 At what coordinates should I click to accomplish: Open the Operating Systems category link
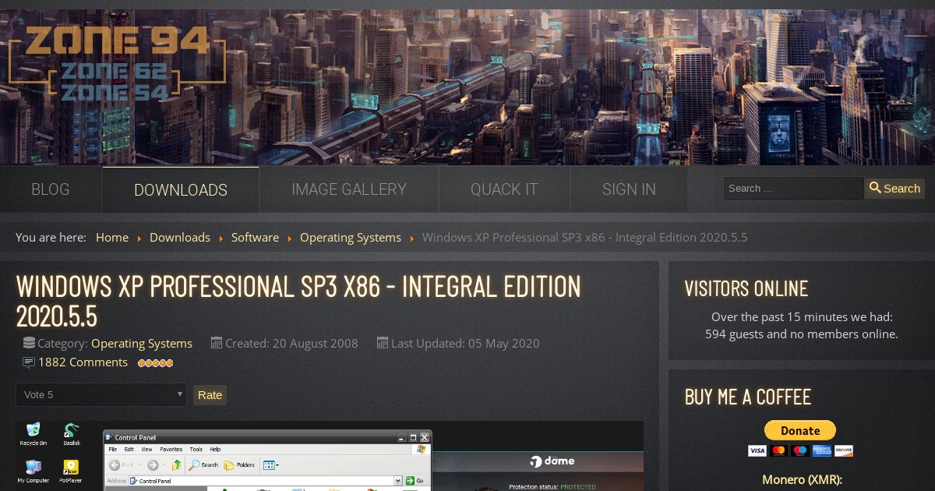(x=142, y=344)
